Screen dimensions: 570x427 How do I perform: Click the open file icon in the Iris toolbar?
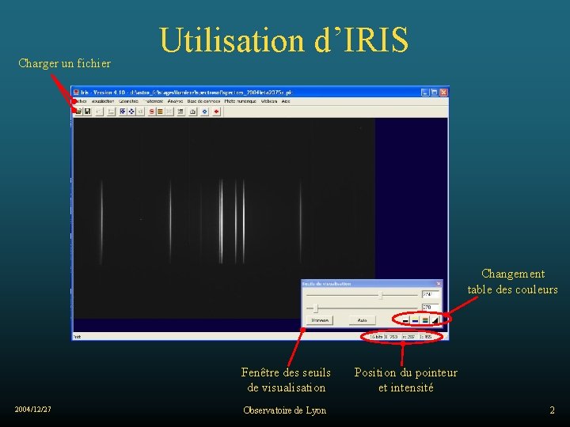[x=78, y=111]
